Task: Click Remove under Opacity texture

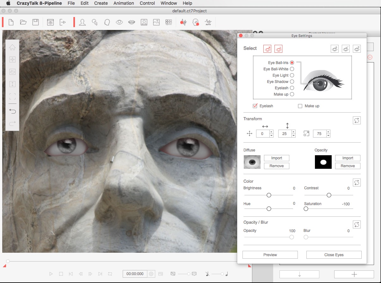Action: [x=348, y=166]
